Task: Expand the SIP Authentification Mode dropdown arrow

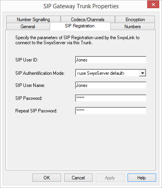Action: (142, 73)
